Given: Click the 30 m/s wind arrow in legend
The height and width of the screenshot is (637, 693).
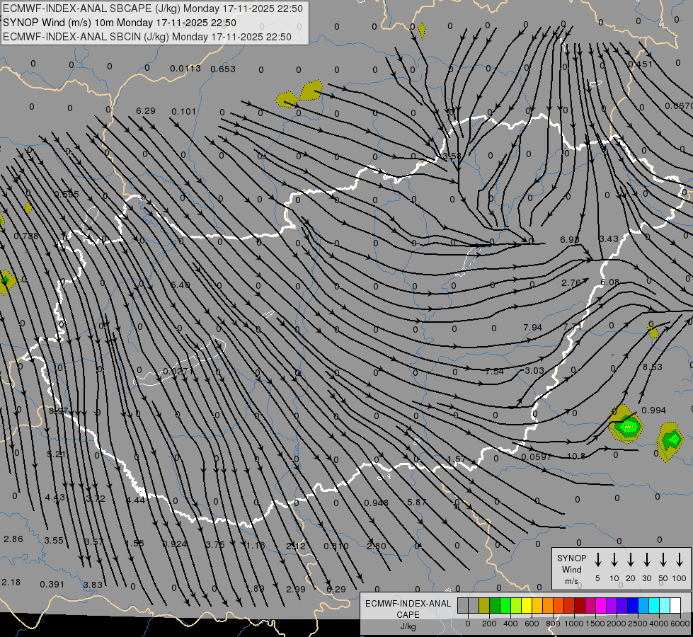Looking at the screenshot, I should [646, 559].
